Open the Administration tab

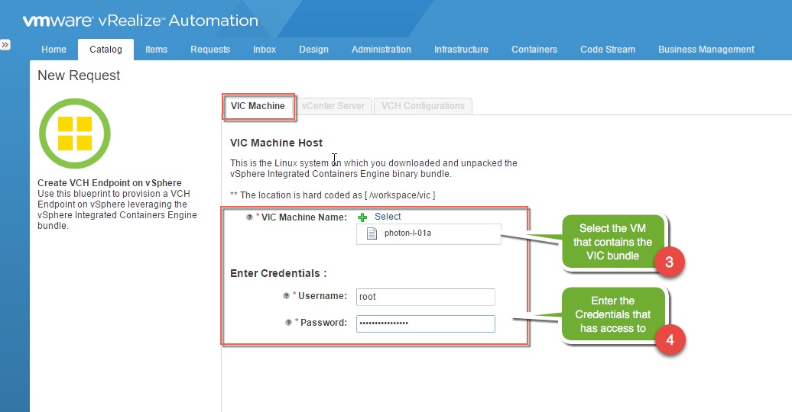pos(381,50)
